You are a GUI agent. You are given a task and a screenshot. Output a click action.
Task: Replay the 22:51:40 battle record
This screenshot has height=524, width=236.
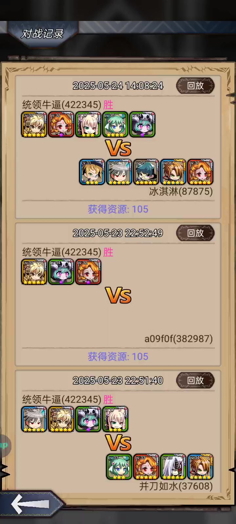195,381
